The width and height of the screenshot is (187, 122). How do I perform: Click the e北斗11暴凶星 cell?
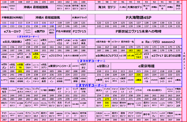pyautogui.click(x=71, y=55)
